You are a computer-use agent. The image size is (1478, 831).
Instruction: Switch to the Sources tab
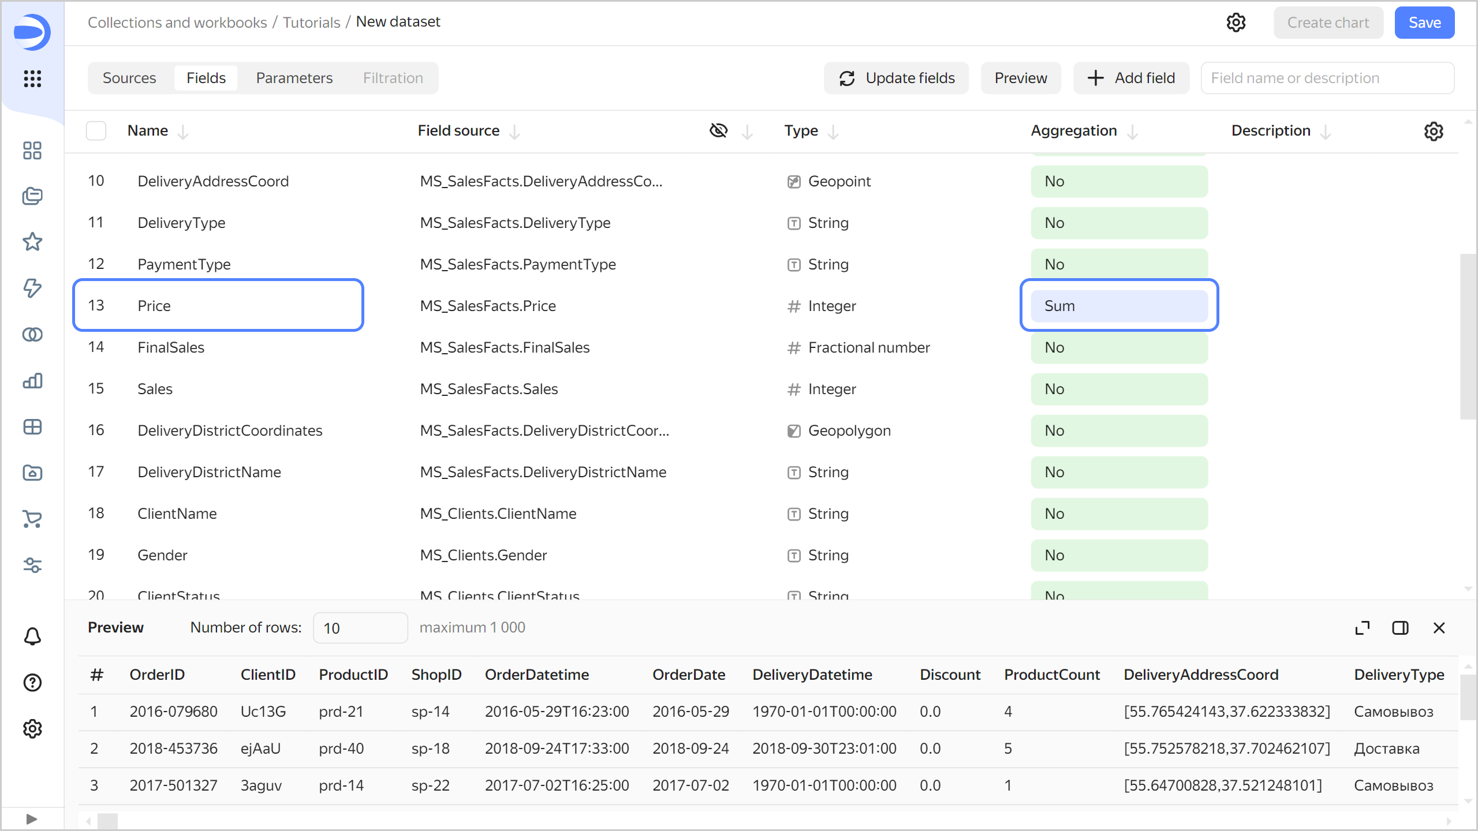click(129, 78)
